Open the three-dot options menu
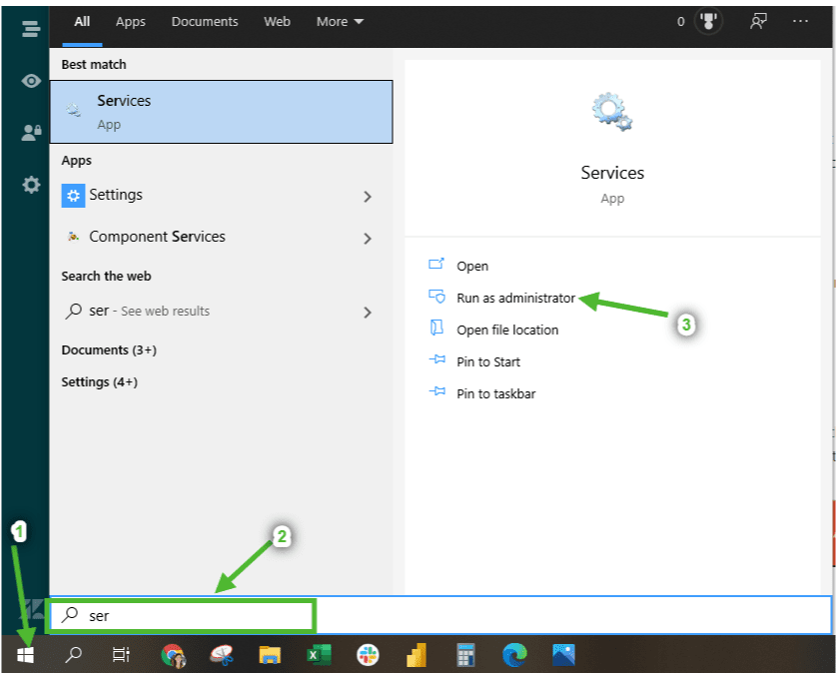836x673 pixels. pyautogui.click(x=800, y=21)
